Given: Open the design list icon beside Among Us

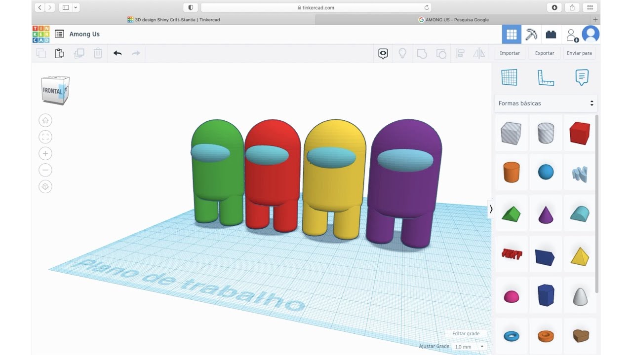Looking at the screenshot, I should pyautogui.click(x=59, y=34).
